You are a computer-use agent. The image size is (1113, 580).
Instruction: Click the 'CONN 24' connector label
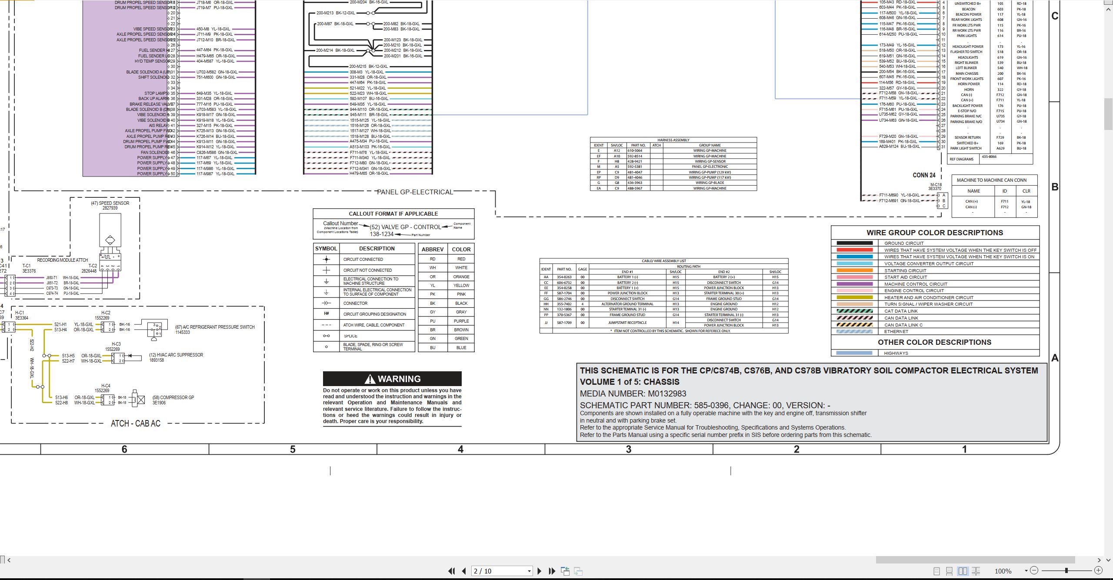tap(924, 175)
